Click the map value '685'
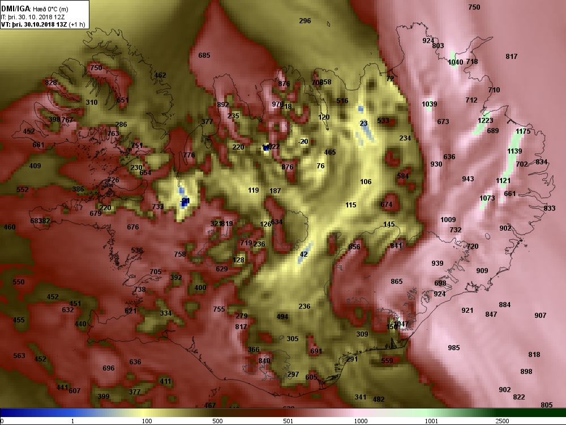Viewport: 566px width, 425px height. click(204, 56)
